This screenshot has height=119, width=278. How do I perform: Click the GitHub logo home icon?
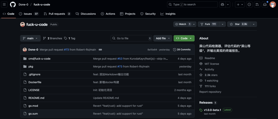13,4
